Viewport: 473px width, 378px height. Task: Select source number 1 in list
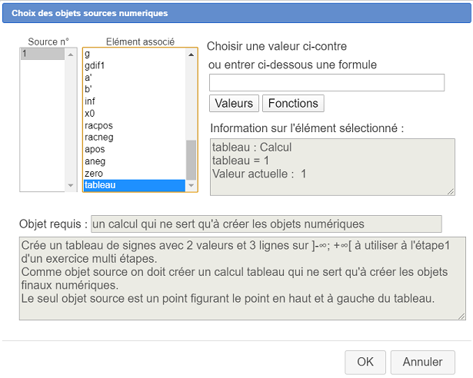point(42,54)
